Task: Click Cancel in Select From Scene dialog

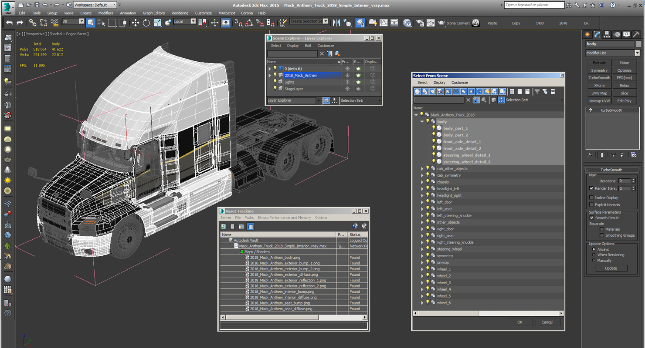Action: click(x=547, y=322)
